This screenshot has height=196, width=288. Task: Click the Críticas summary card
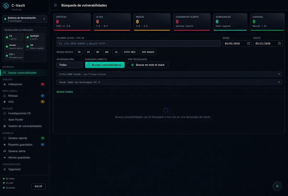pyautogui.click(x=72, y=22)
